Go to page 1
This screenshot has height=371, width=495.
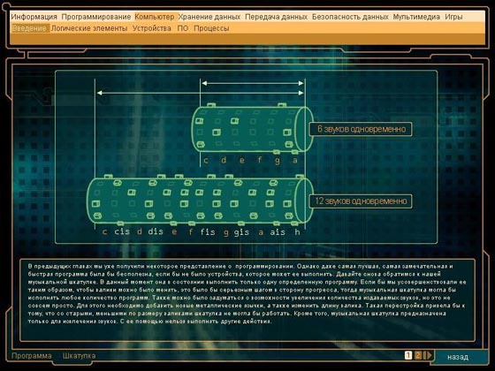click(x=408, y=355)
